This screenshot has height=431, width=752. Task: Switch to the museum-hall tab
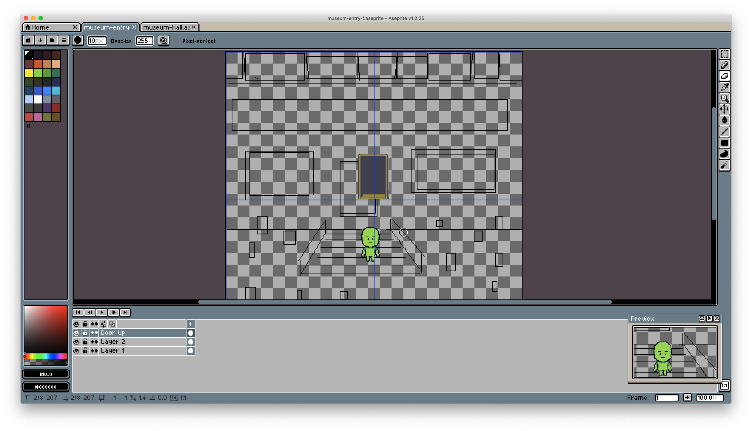click(166, 27)
